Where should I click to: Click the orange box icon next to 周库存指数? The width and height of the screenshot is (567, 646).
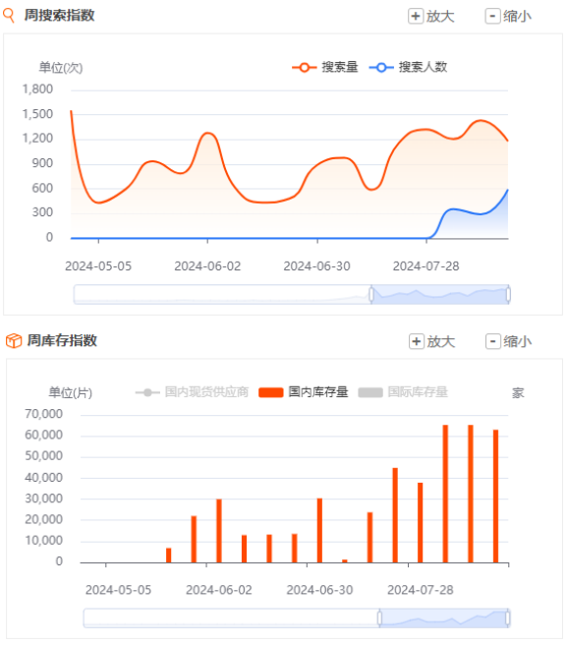[14, 341]
